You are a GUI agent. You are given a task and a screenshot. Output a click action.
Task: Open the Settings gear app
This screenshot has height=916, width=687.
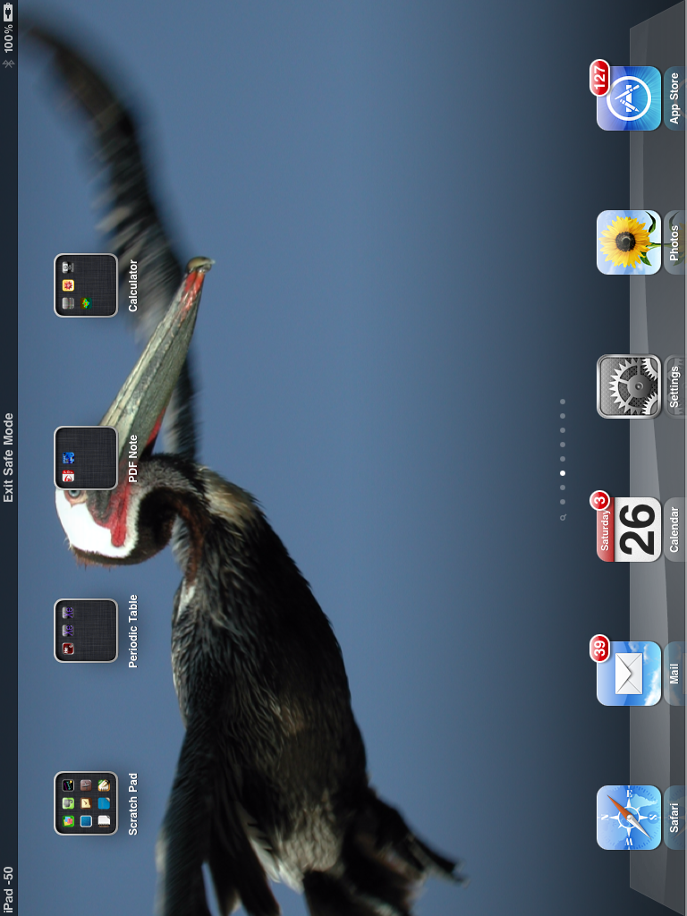(x=629, y=386)
